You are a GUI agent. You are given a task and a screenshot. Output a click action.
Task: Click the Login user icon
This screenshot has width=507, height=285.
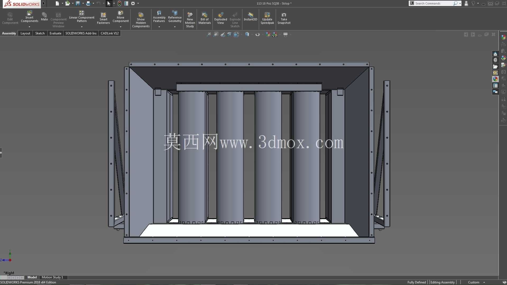click(x=466, y=3)
